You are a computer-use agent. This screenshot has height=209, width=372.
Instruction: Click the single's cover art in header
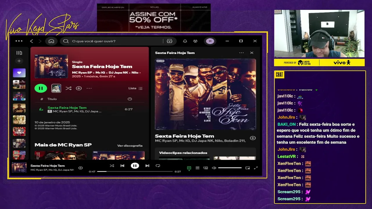click(51, 66)
